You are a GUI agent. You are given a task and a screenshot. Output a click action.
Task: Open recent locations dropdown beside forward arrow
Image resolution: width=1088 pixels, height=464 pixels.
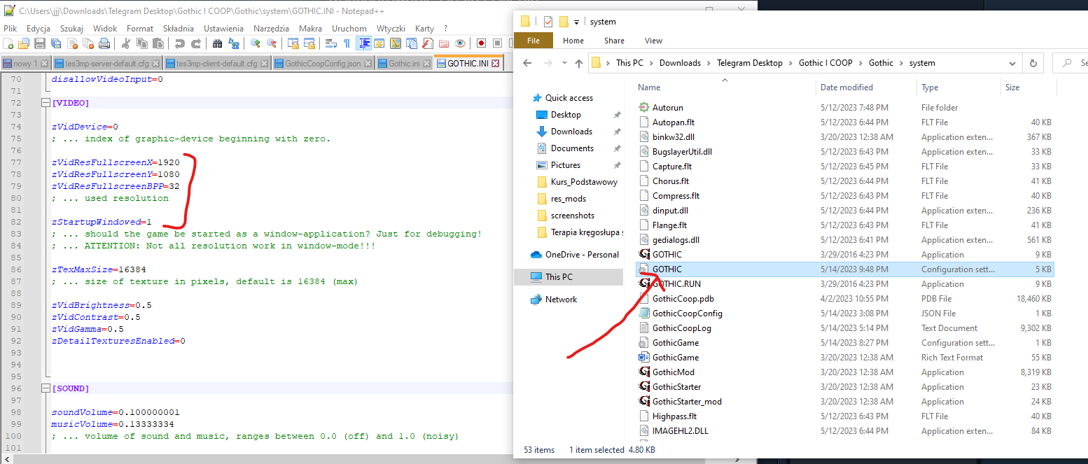coord(563,63)
